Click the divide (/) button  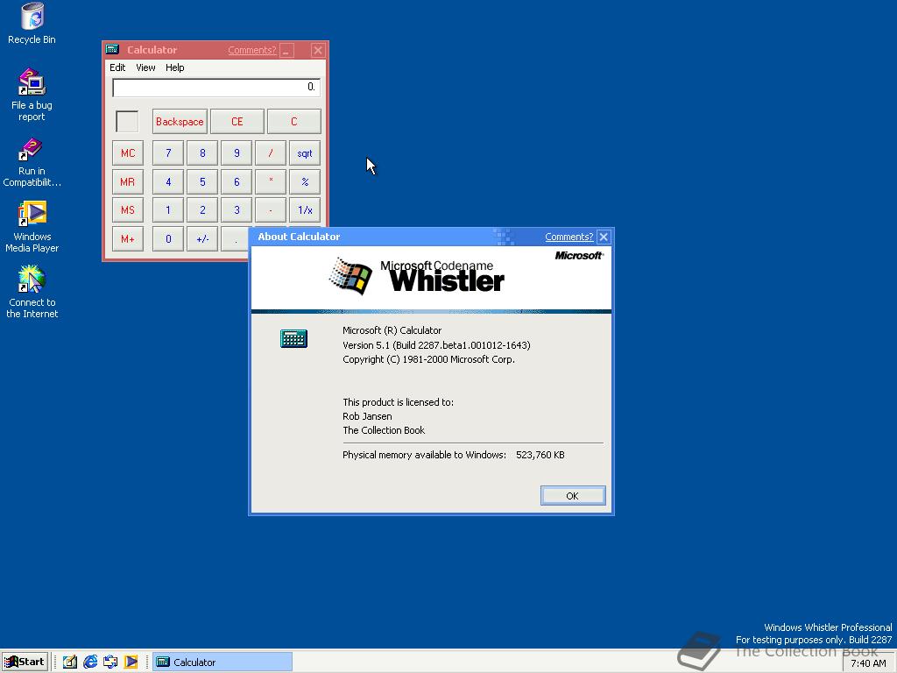point(271,153)
